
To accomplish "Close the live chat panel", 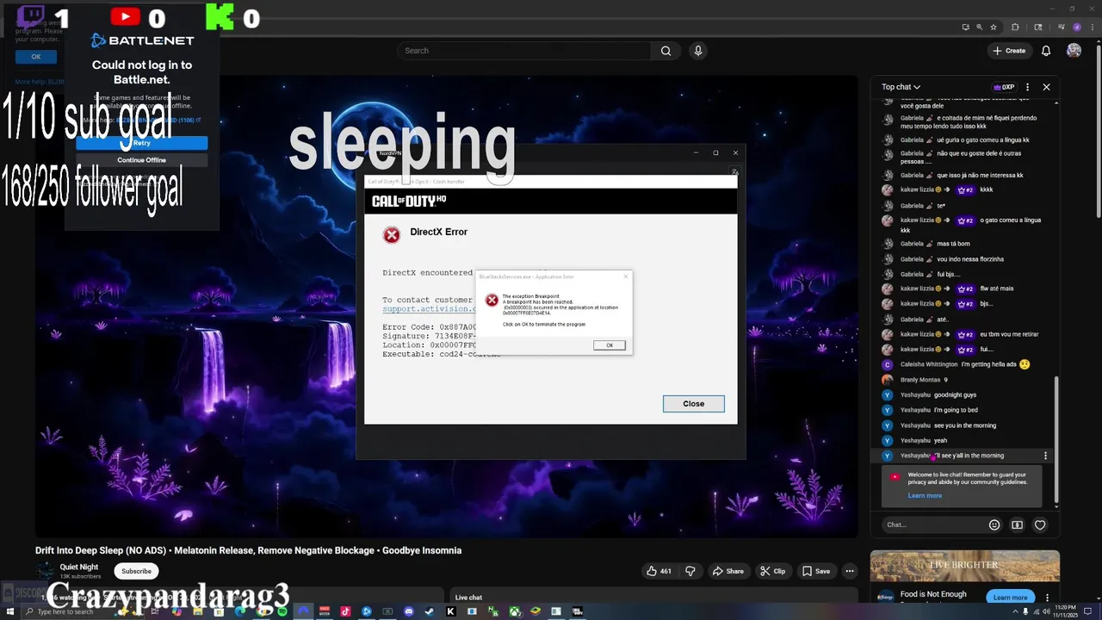I will pyautogui.click(x=1046, y=87).
